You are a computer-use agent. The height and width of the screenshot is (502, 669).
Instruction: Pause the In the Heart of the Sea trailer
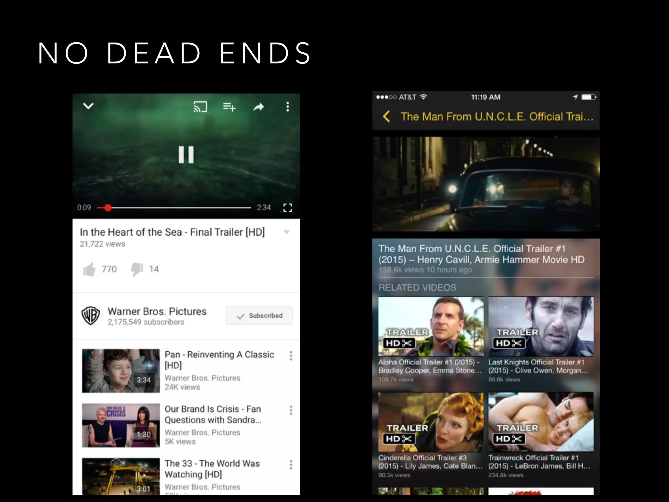(186, 155)
